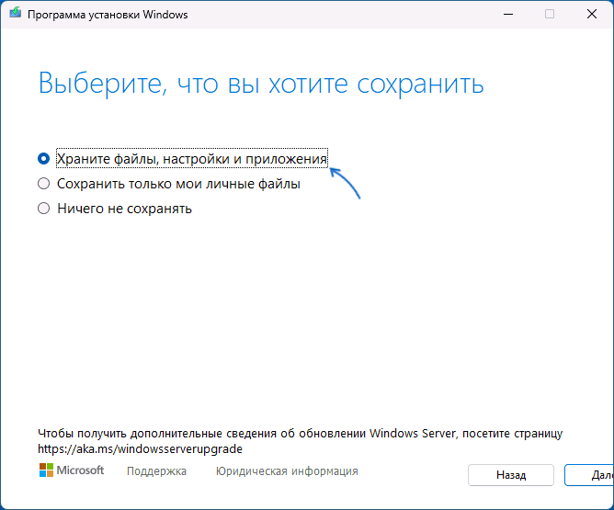Click the partially visible Далее button

tap(589, 475)
